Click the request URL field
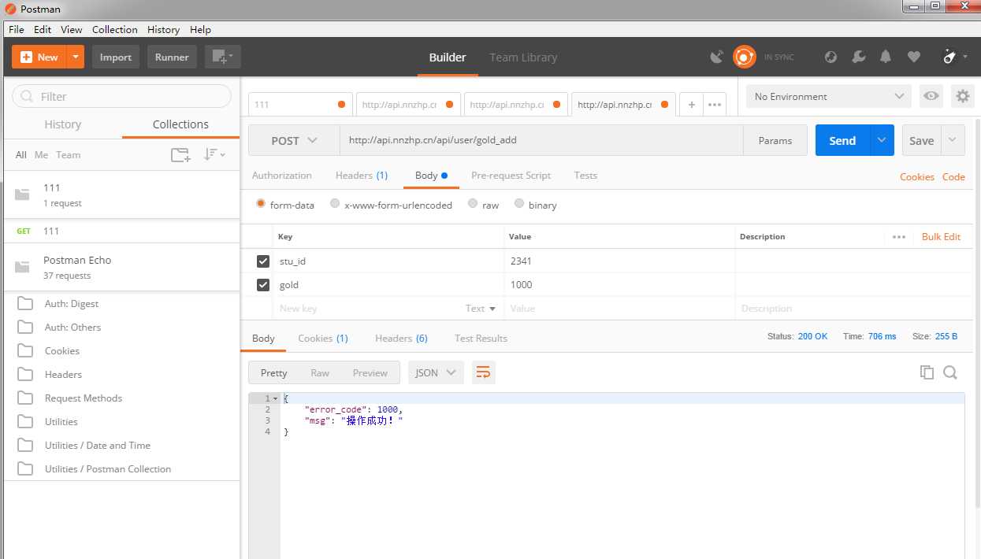 click(x=541, y=140)
